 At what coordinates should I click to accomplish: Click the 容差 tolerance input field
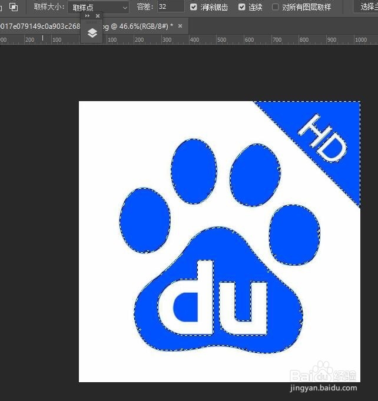[171, 6]
